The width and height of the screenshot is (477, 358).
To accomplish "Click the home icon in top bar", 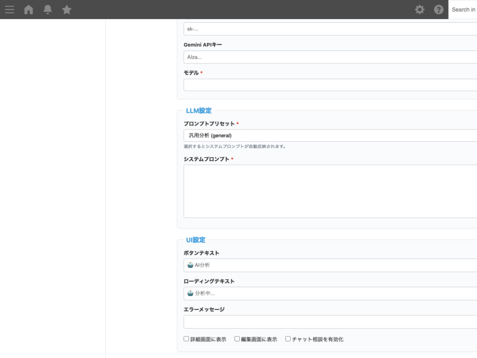I will click(x=28, y=9).
